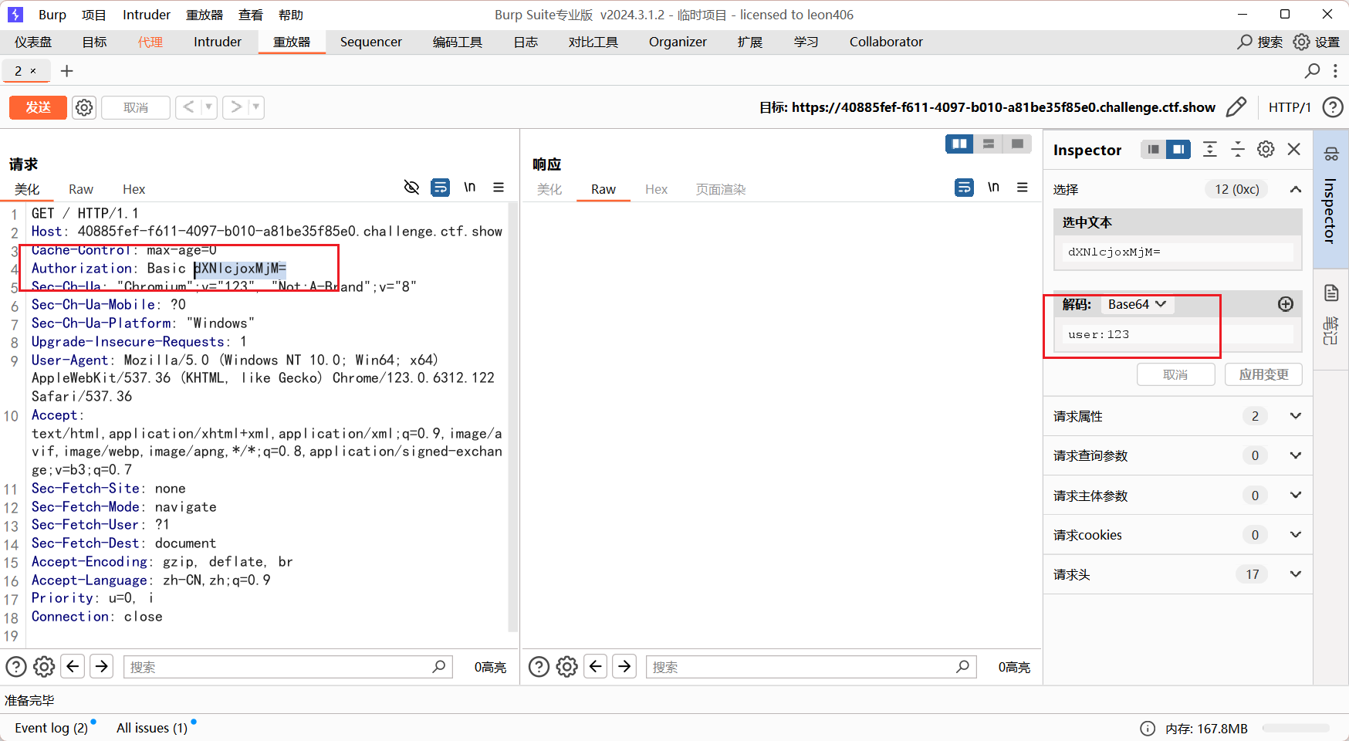Switch to the Collaborator tab
The image size is (1349, 741).
[886, 42]
